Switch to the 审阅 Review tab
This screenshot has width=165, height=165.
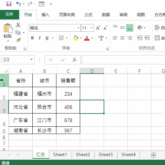(123, 15)
